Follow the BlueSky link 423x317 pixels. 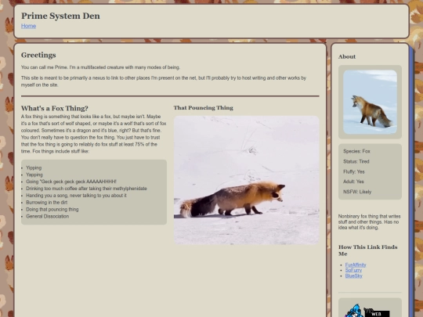tap(353, 276)
